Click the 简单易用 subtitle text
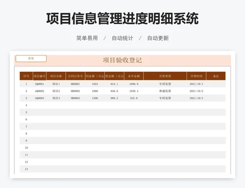The width and height of the screenshot is (245, 188). point(87,38)
